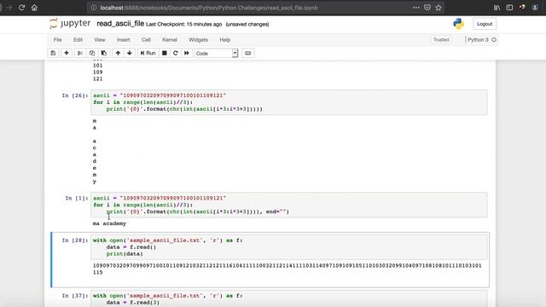
Task: Select code cell In [1]
Action: 288,205
